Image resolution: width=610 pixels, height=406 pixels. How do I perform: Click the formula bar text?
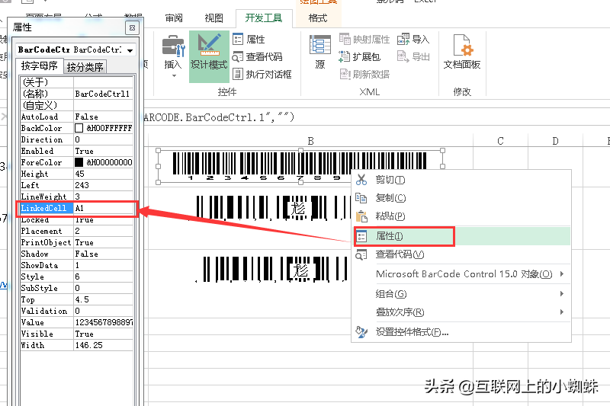pos(219,117)
